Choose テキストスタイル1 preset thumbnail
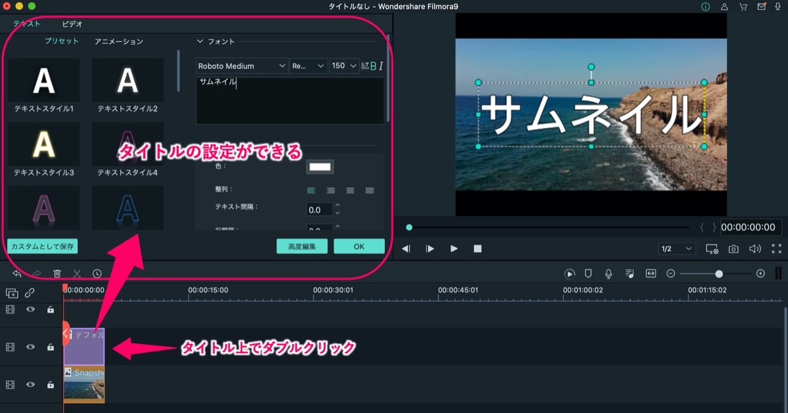Viewport: 788px width, 413px height. (44, 80)
